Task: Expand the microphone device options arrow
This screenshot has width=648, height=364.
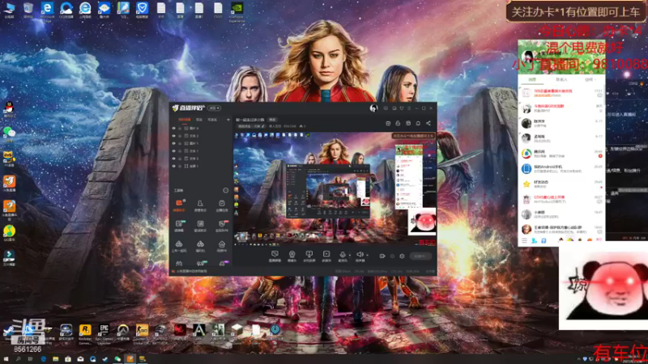Action: pos(350,255)
